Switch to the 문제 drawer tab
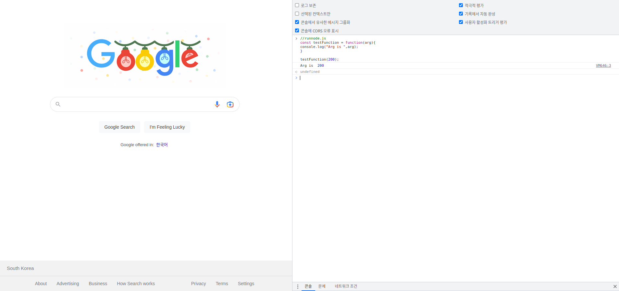This screenshot has height=291, width=619. click(x=322, y=286)
